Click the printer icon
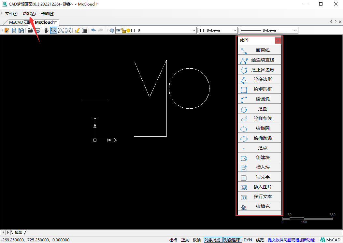343x243 pixels. click(37, 30)
